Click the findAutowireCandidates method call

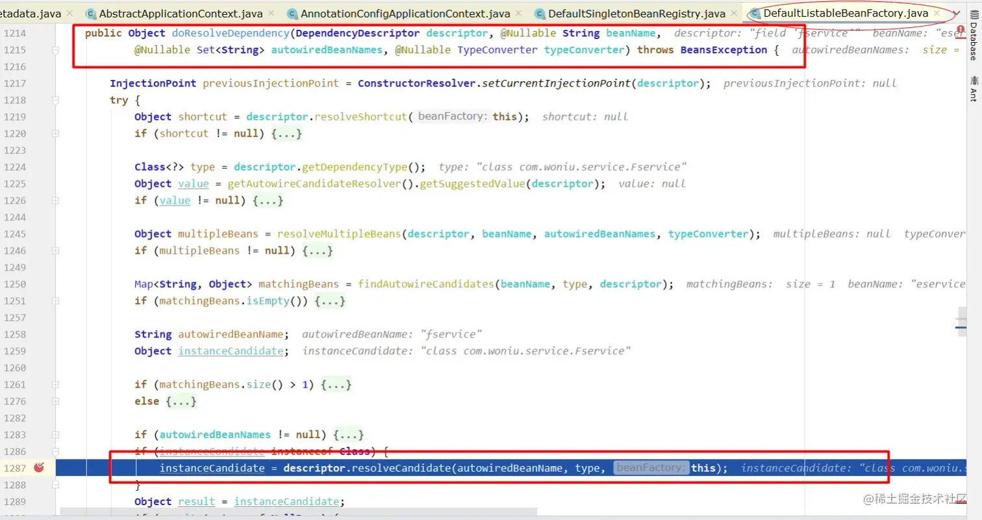point(426,284)
